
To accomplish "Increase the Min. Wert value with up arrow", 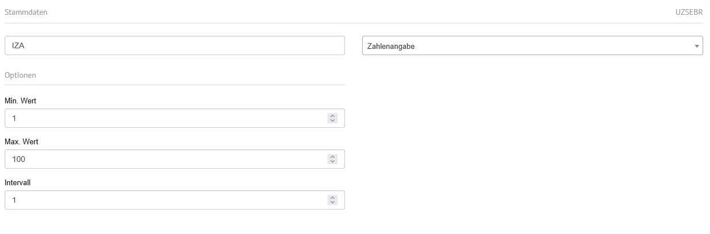I will pos(333,116).
